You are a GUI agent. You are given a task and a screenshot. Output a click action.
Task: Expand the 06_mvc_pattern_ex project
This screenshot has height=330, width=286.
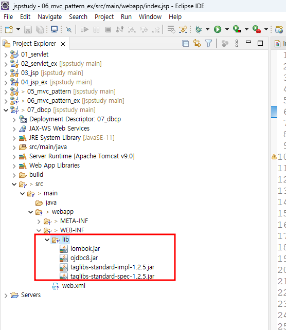coord(6,101)
